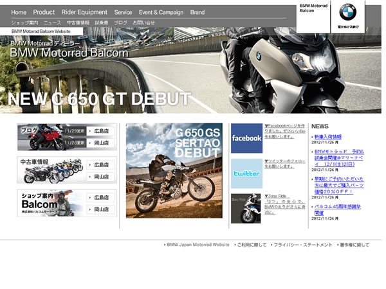Select お問い合せ in the sub navigation
386x289 pixels.
tap(143, 23)
